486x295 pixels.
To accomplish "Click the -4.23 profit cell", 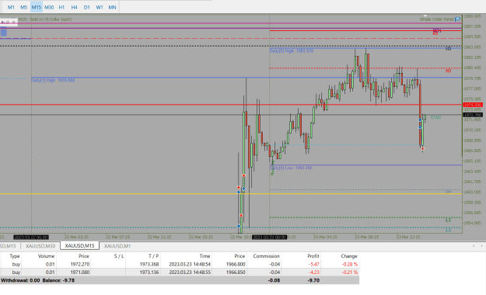I will [x=313, y=272].
